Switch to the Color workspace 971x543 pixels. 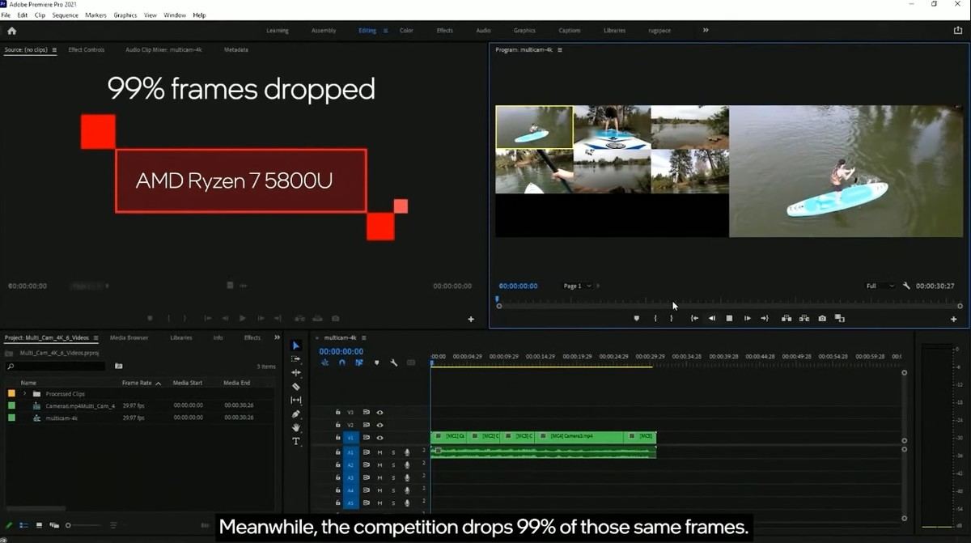coord(406,31)
